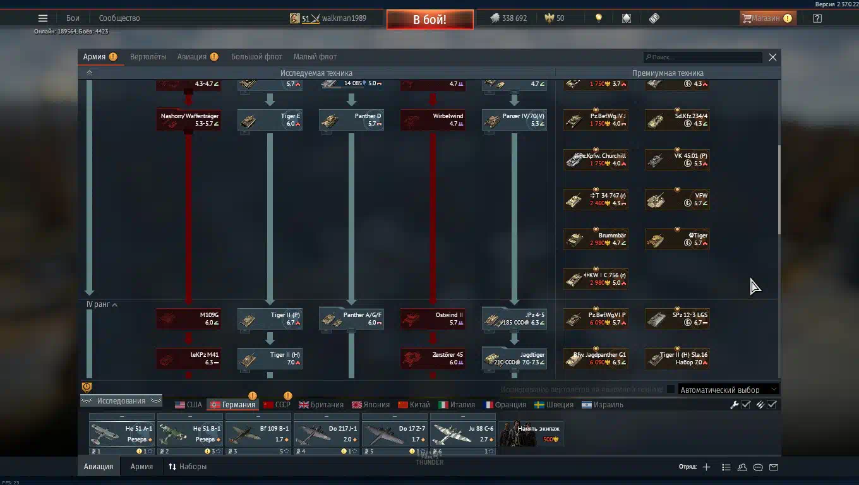Open player profile walkman1989
859x485 pixels.
click(328, 18)
